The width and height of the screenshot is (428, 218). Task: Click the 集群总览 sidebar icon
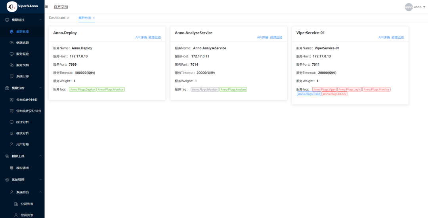point(11,32)
